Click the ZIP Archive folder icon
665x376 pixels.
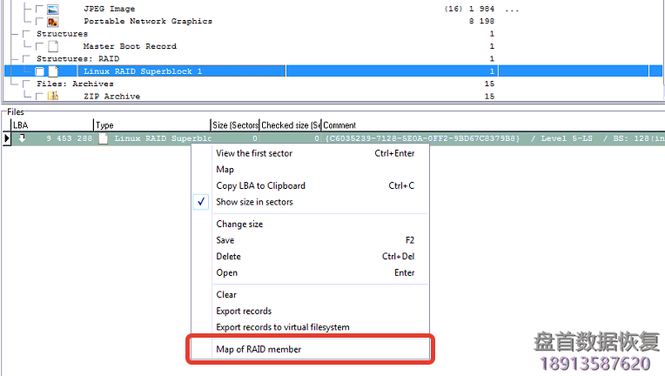(53, 97)
